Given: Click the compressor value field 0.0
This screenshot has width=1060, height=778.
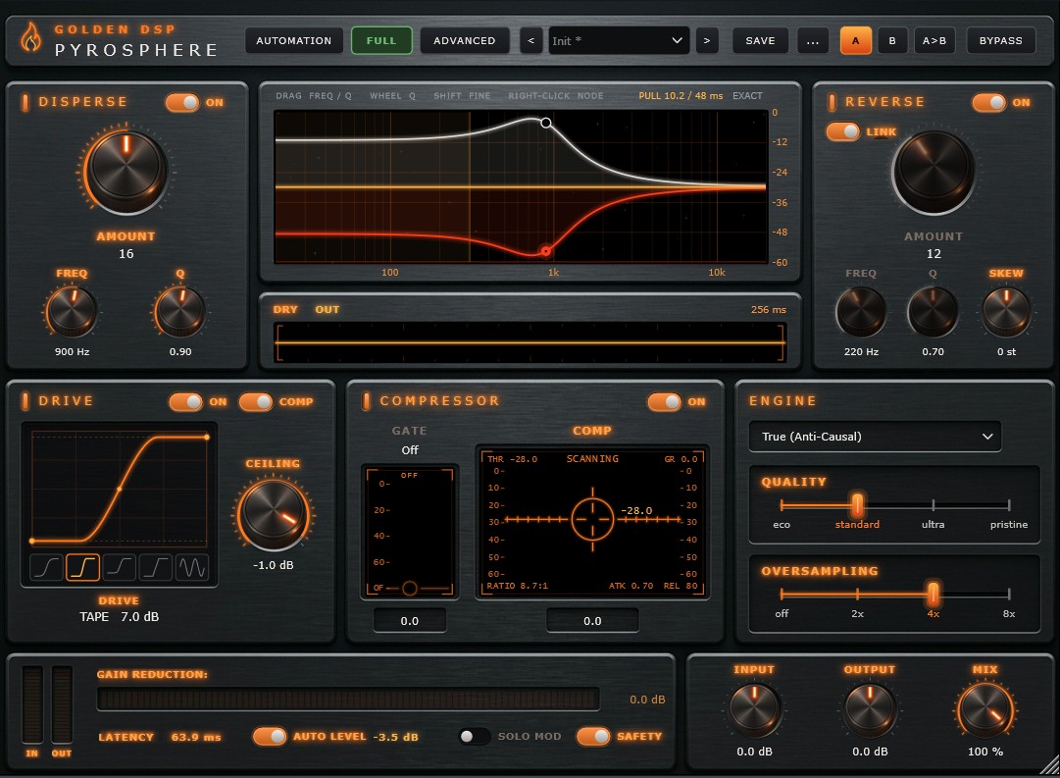Looking at the screenshot, I should [x=592, y=620].
